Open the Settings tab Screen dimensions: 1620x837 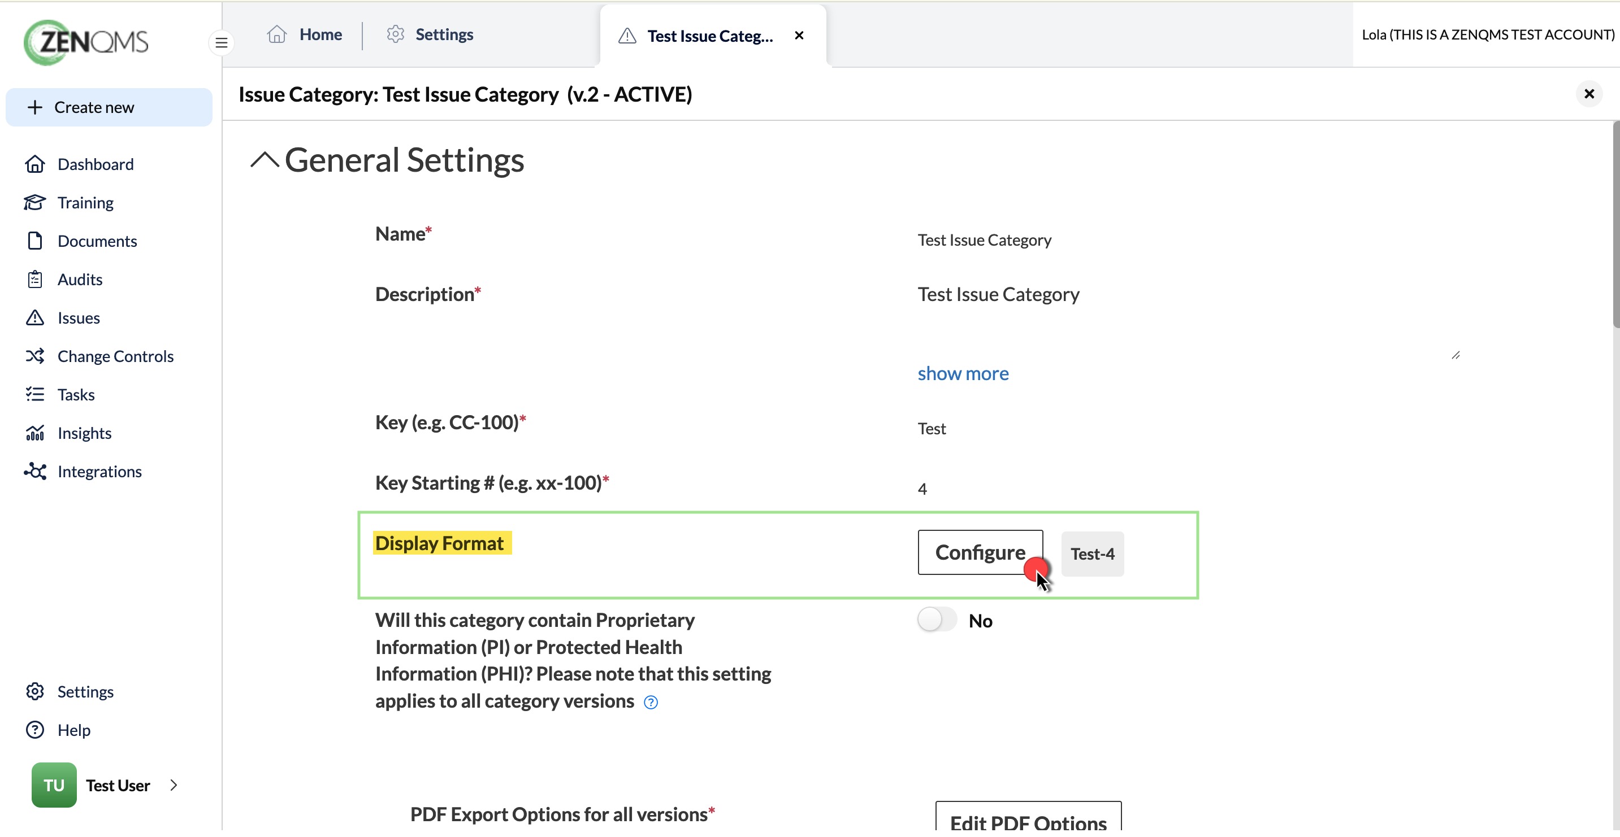tap(430, 34)
